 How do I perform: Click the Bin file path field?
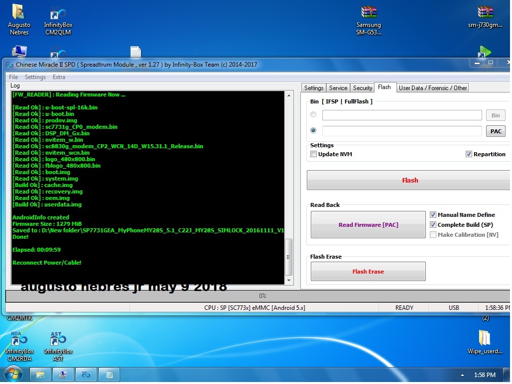click(402, 115)
